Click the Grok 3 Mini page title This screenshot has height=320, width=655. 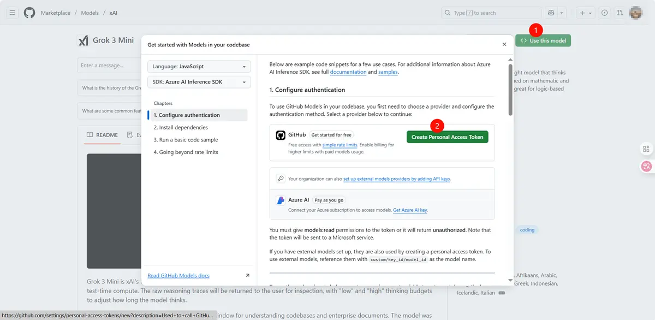pos(113,40)
